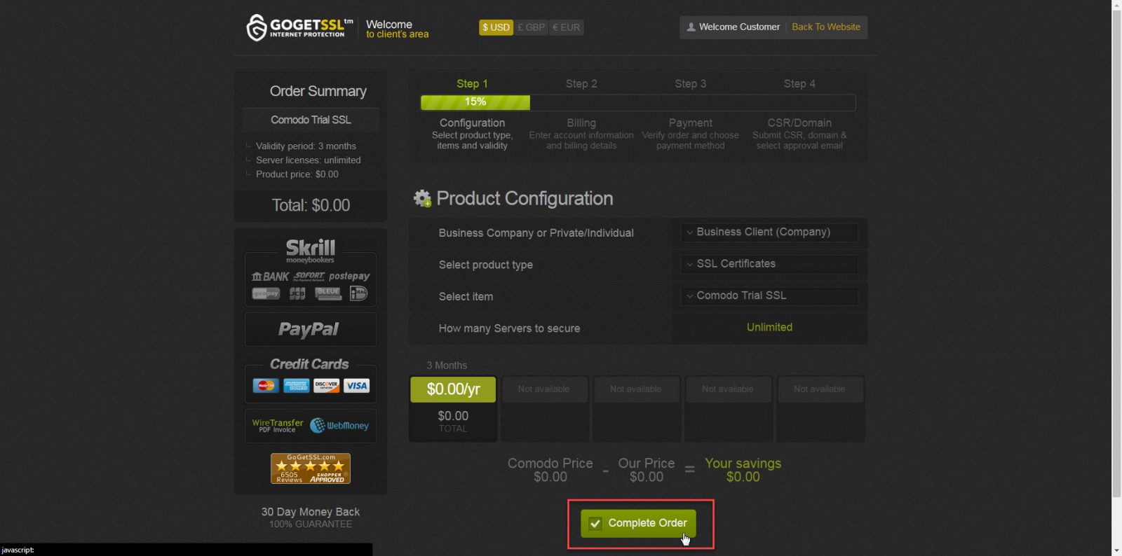Image resolution: width=1122 pixels, height=556 pixels.
Task: Click the iDEAL payment icon
Action: pyautogui.click(x=358, y=293)
